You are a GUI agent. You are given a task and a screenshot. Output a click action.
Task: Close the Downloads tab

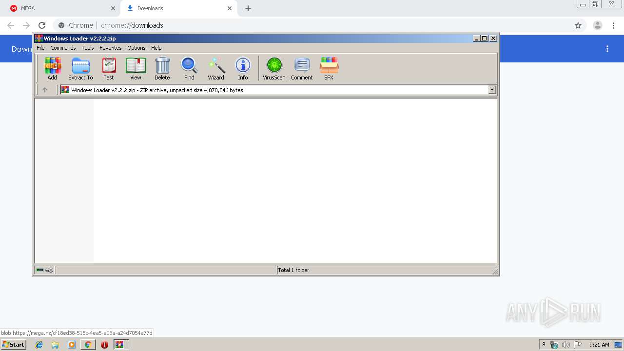click(x=230, y=8)
